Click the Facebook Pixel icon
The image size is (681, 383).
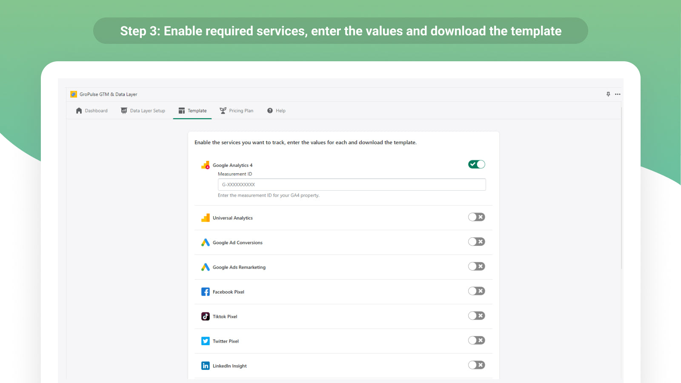[206, 292]
